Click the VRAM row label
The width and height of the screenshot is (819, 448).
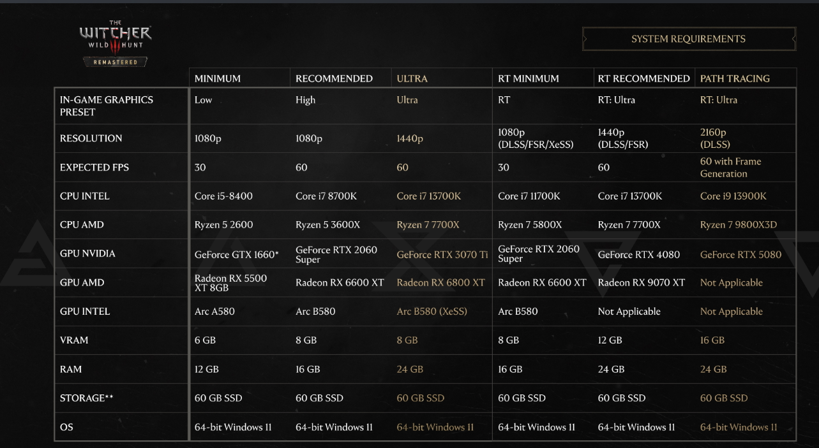coord(73,340)
